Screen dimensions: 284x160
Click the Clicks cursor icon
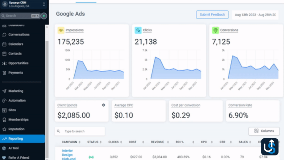(138, 30)
